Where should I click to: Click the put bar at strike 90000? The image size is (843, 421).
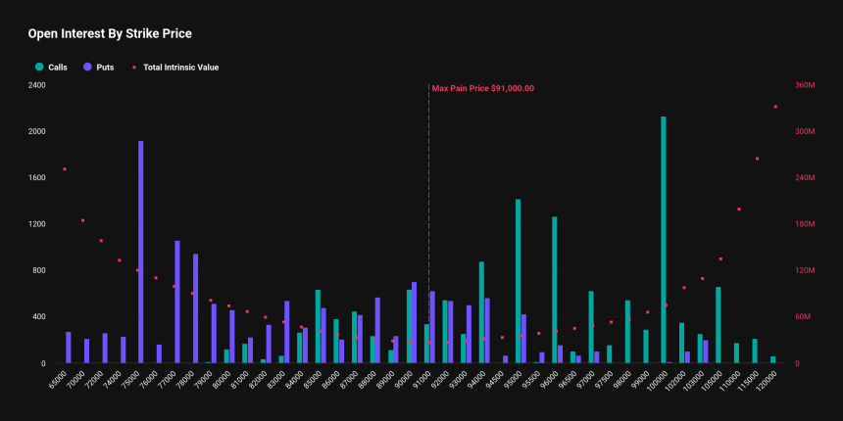coord(414,322)
